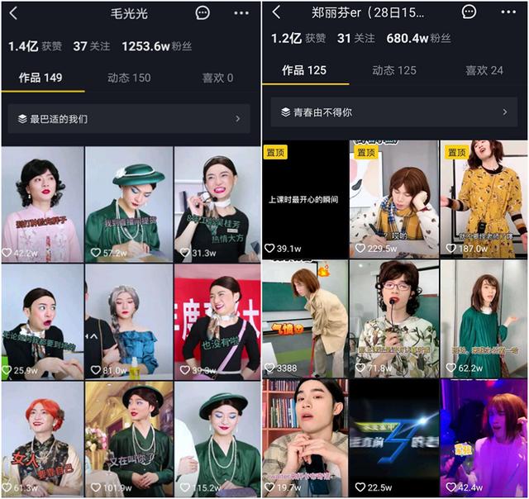The height and width of the screenshot is (499, 529).
Task: Play the video with 81.0w likes
Action: [x=129, y=321]
